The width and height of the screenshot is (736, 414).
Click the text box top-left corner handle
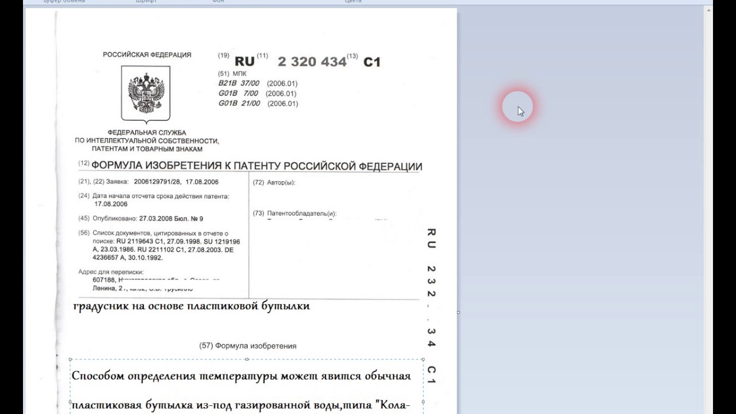(70, 359)
